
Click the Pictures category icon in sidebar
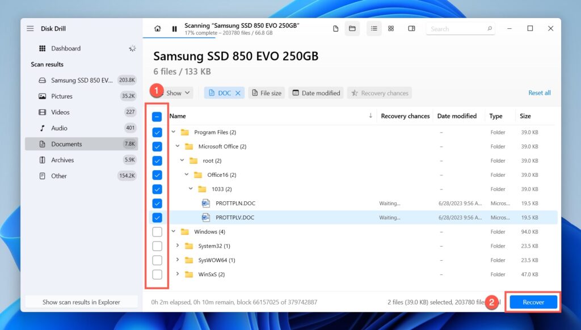pyautogui.click(x=42, y=96)
